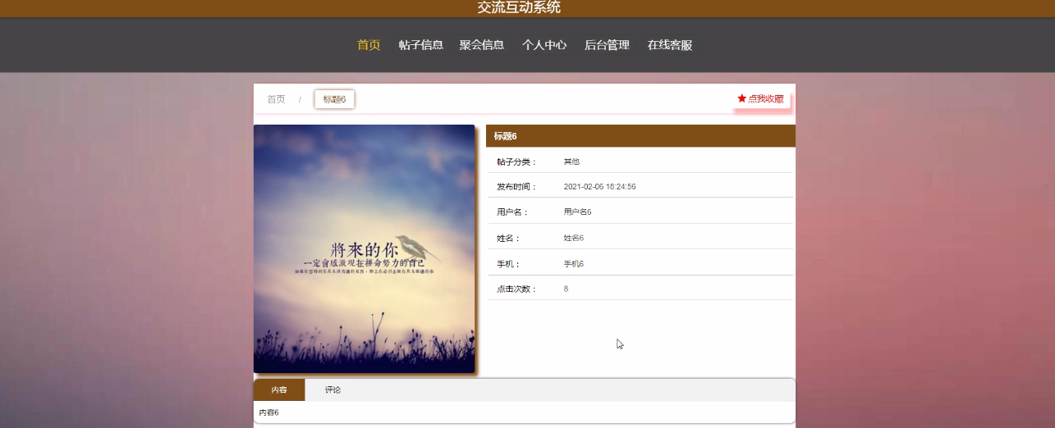This screenshot has width=1055, height=428.
Task: Click the 发布时间 label
Action: (516, 187)
